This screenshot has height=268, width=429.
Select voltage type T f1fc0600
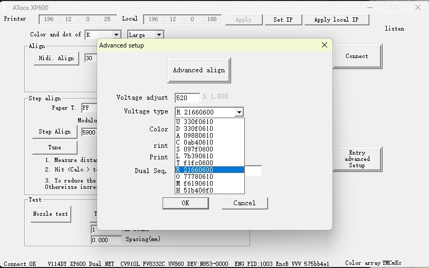[209, 162]
